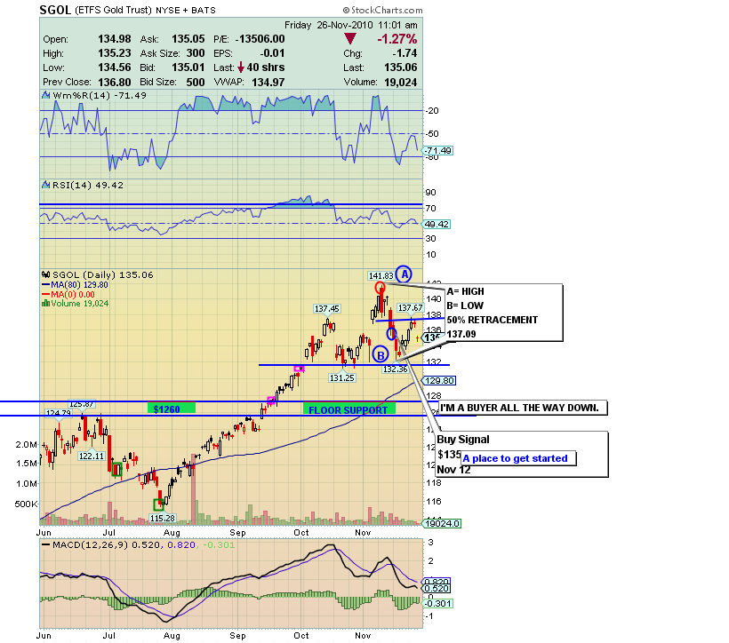729x643 pixels.
Task: Click the blue MA(80) 129.80 legend entry
Action: [75, 285]
